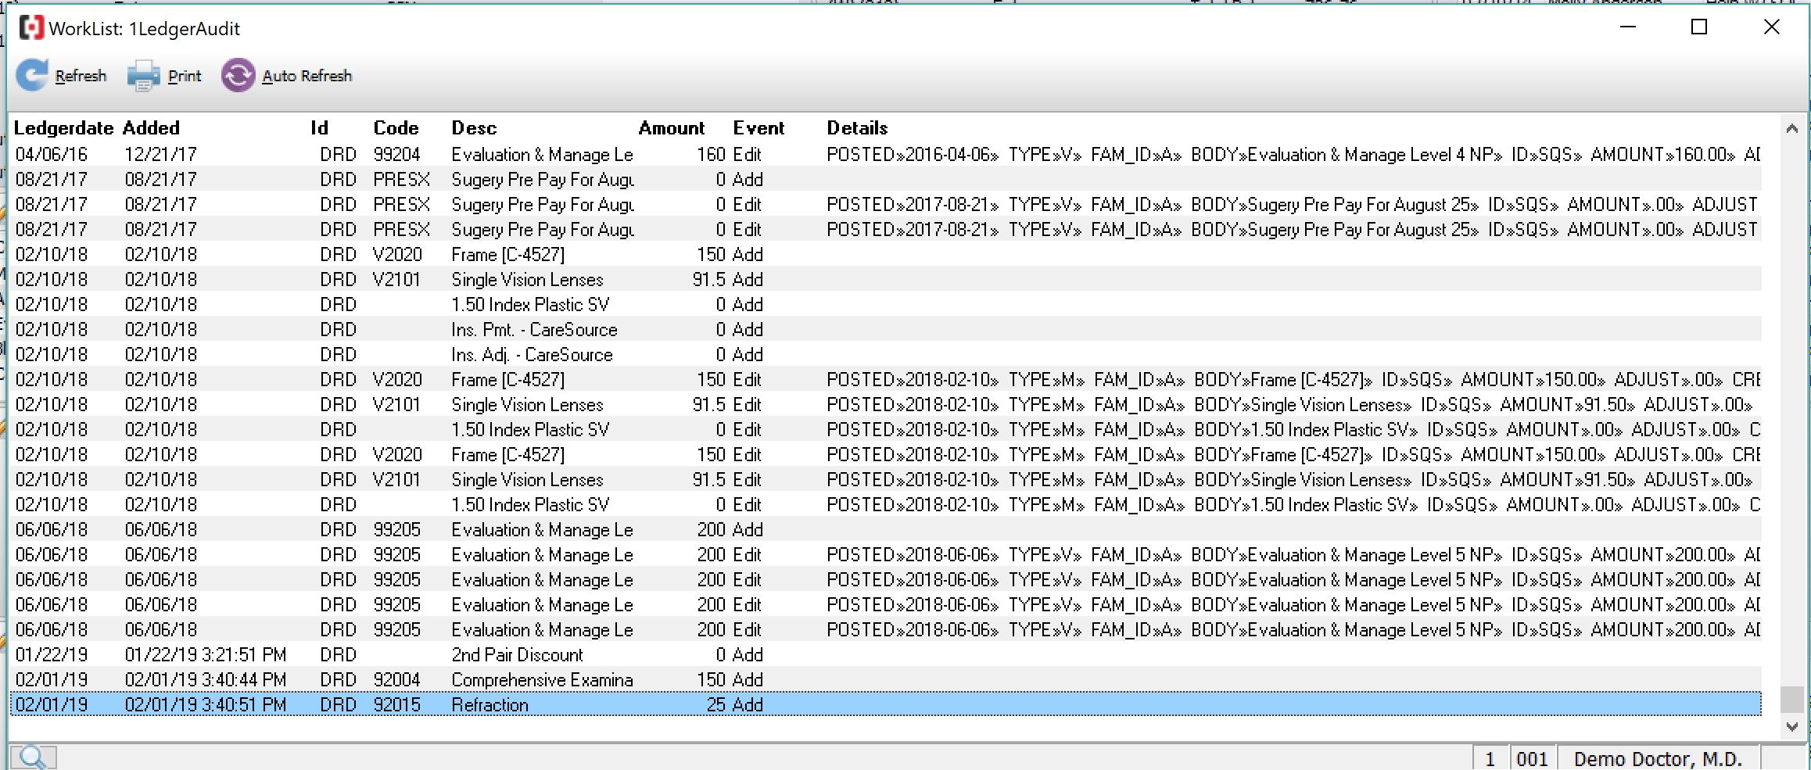Toggle Auto Refresh via its label
The image size is (1811, 770).
[x=307, y=76]
